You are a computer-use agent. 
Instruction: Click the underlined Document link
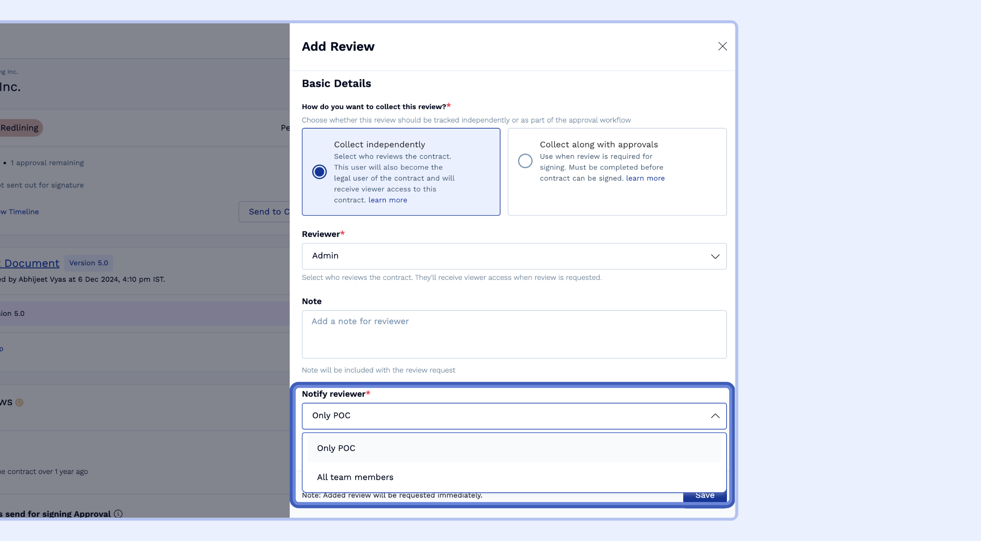pos(30,263)
